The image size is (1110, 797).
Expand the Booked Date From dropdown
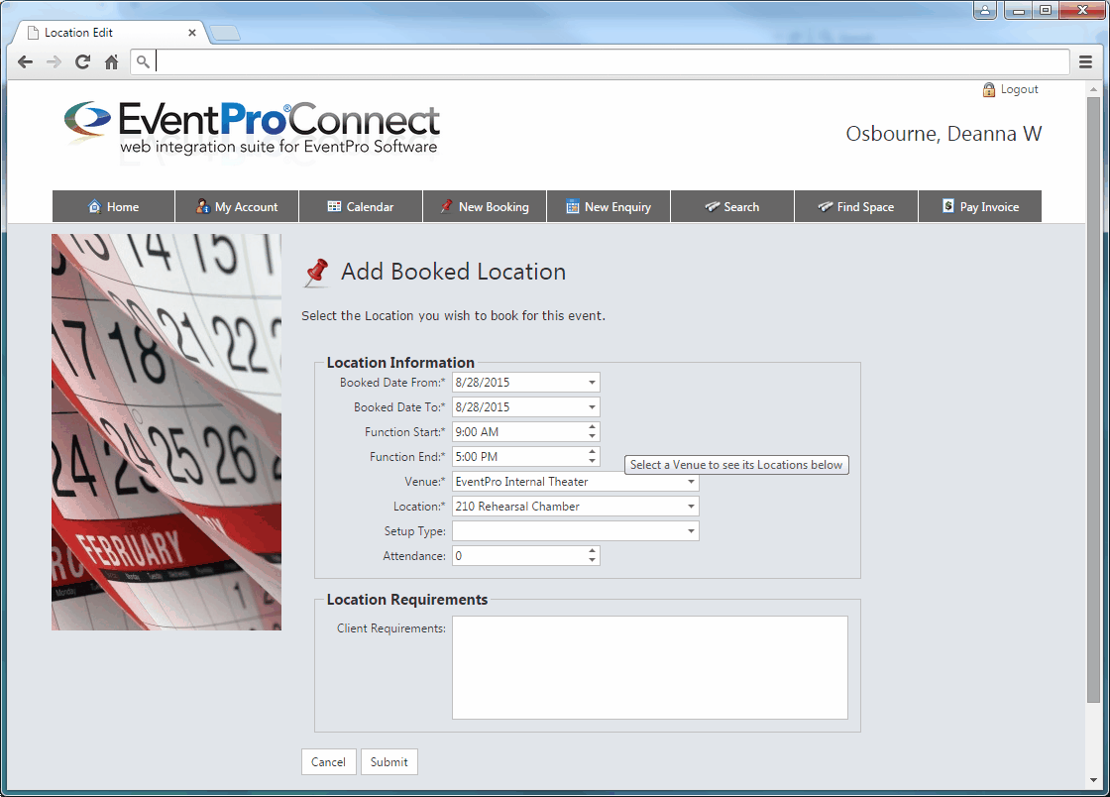592,383
